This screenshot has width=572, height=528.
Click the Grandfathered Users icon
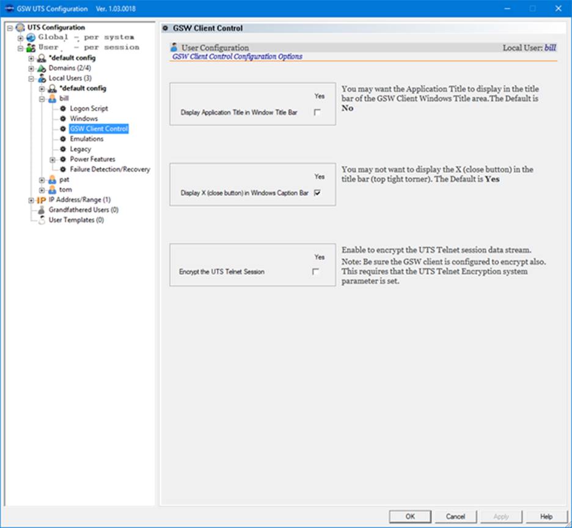42,210
